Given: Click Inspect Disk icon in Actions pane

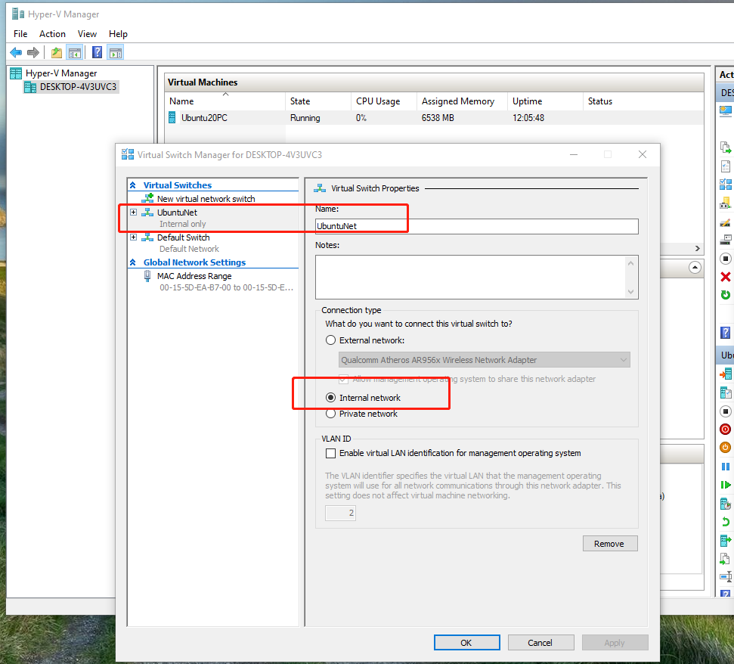Looking at the screenshot, I should coord(725,240).
